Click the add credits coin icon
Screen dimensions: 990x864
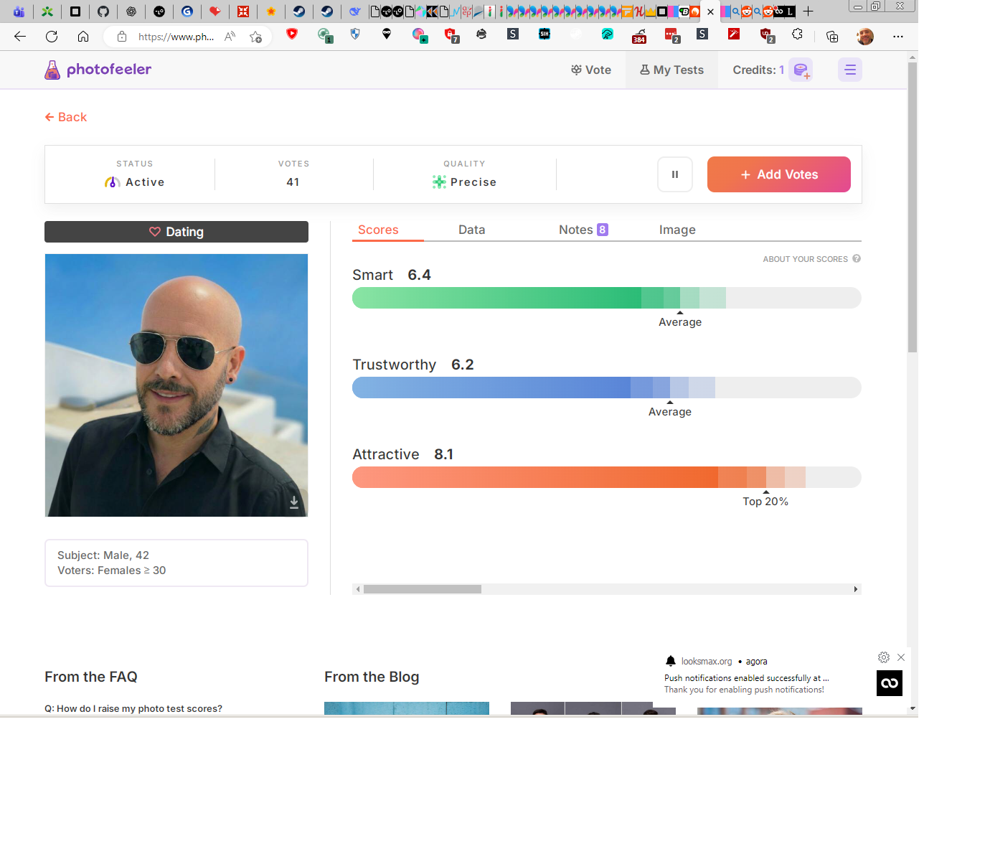(801, 70)
